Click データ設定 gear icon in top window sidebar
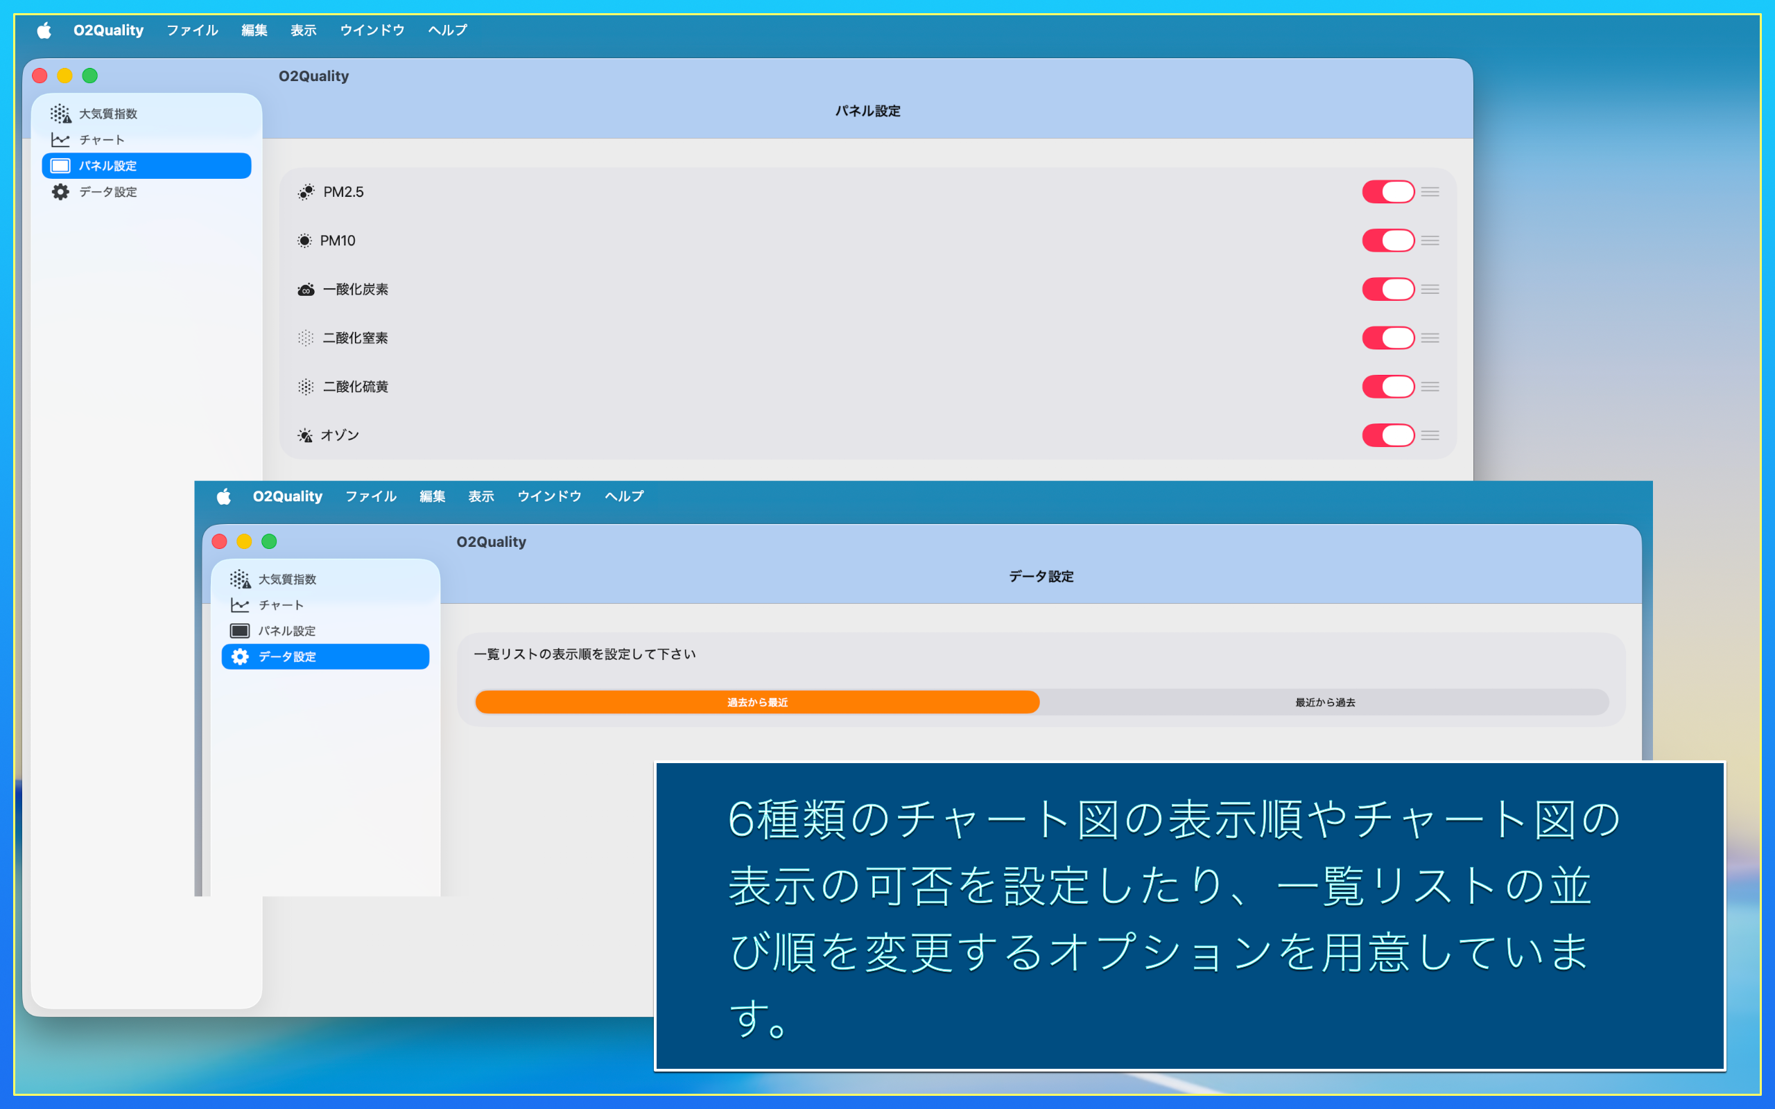 pyautogui.click(x=60, y=191)
